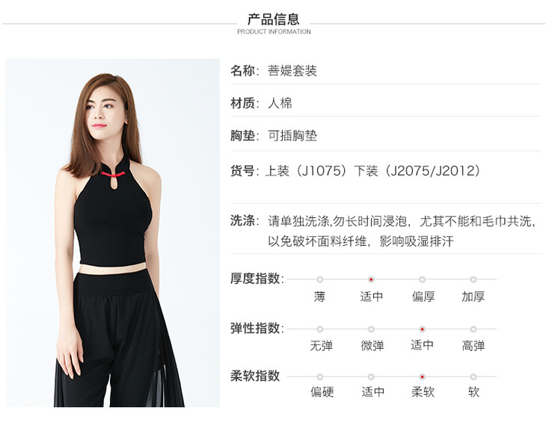The height and width of the screenshot is (428, 546).
Task: Click the text 以免破坏面料纤维，影响吸湿排汗
Action: [x=361, y=241]
